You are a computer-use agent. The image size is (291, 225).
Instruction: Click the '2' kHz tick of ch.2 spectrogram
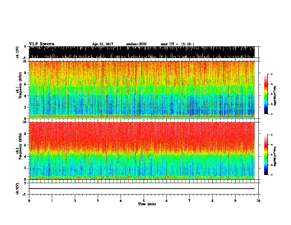click(x=25, y=168)
